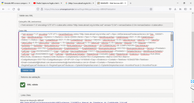Toggle the sidebar view icon
The image size is (194, 103).
[x=185, y=9]
